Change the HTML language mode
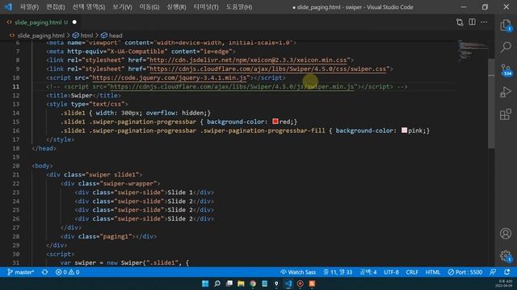Viewport: 517px width, 290px height. (433, 272)
